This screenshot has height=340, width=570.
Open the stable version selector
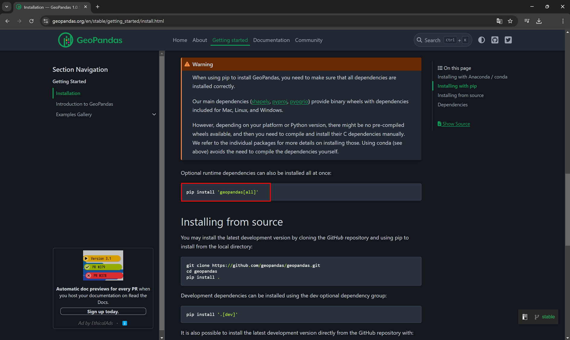[x=545, y=317]
